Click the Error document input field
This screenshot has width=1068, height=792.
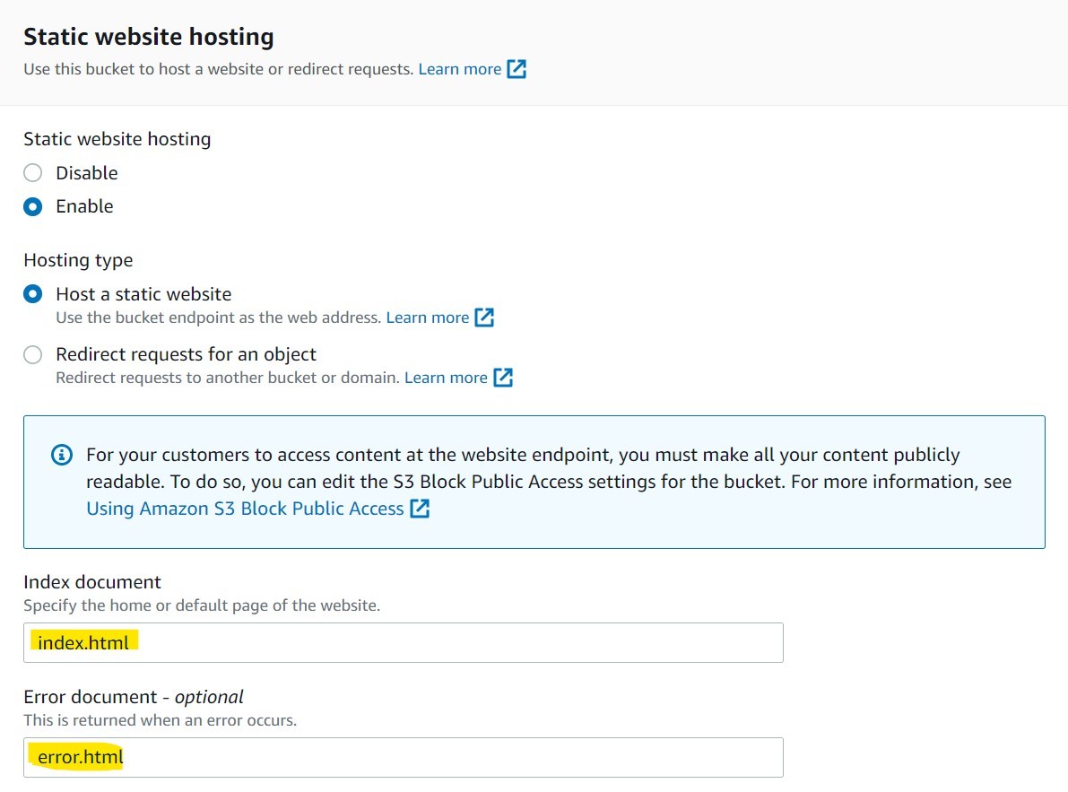[x=403, y=757]
